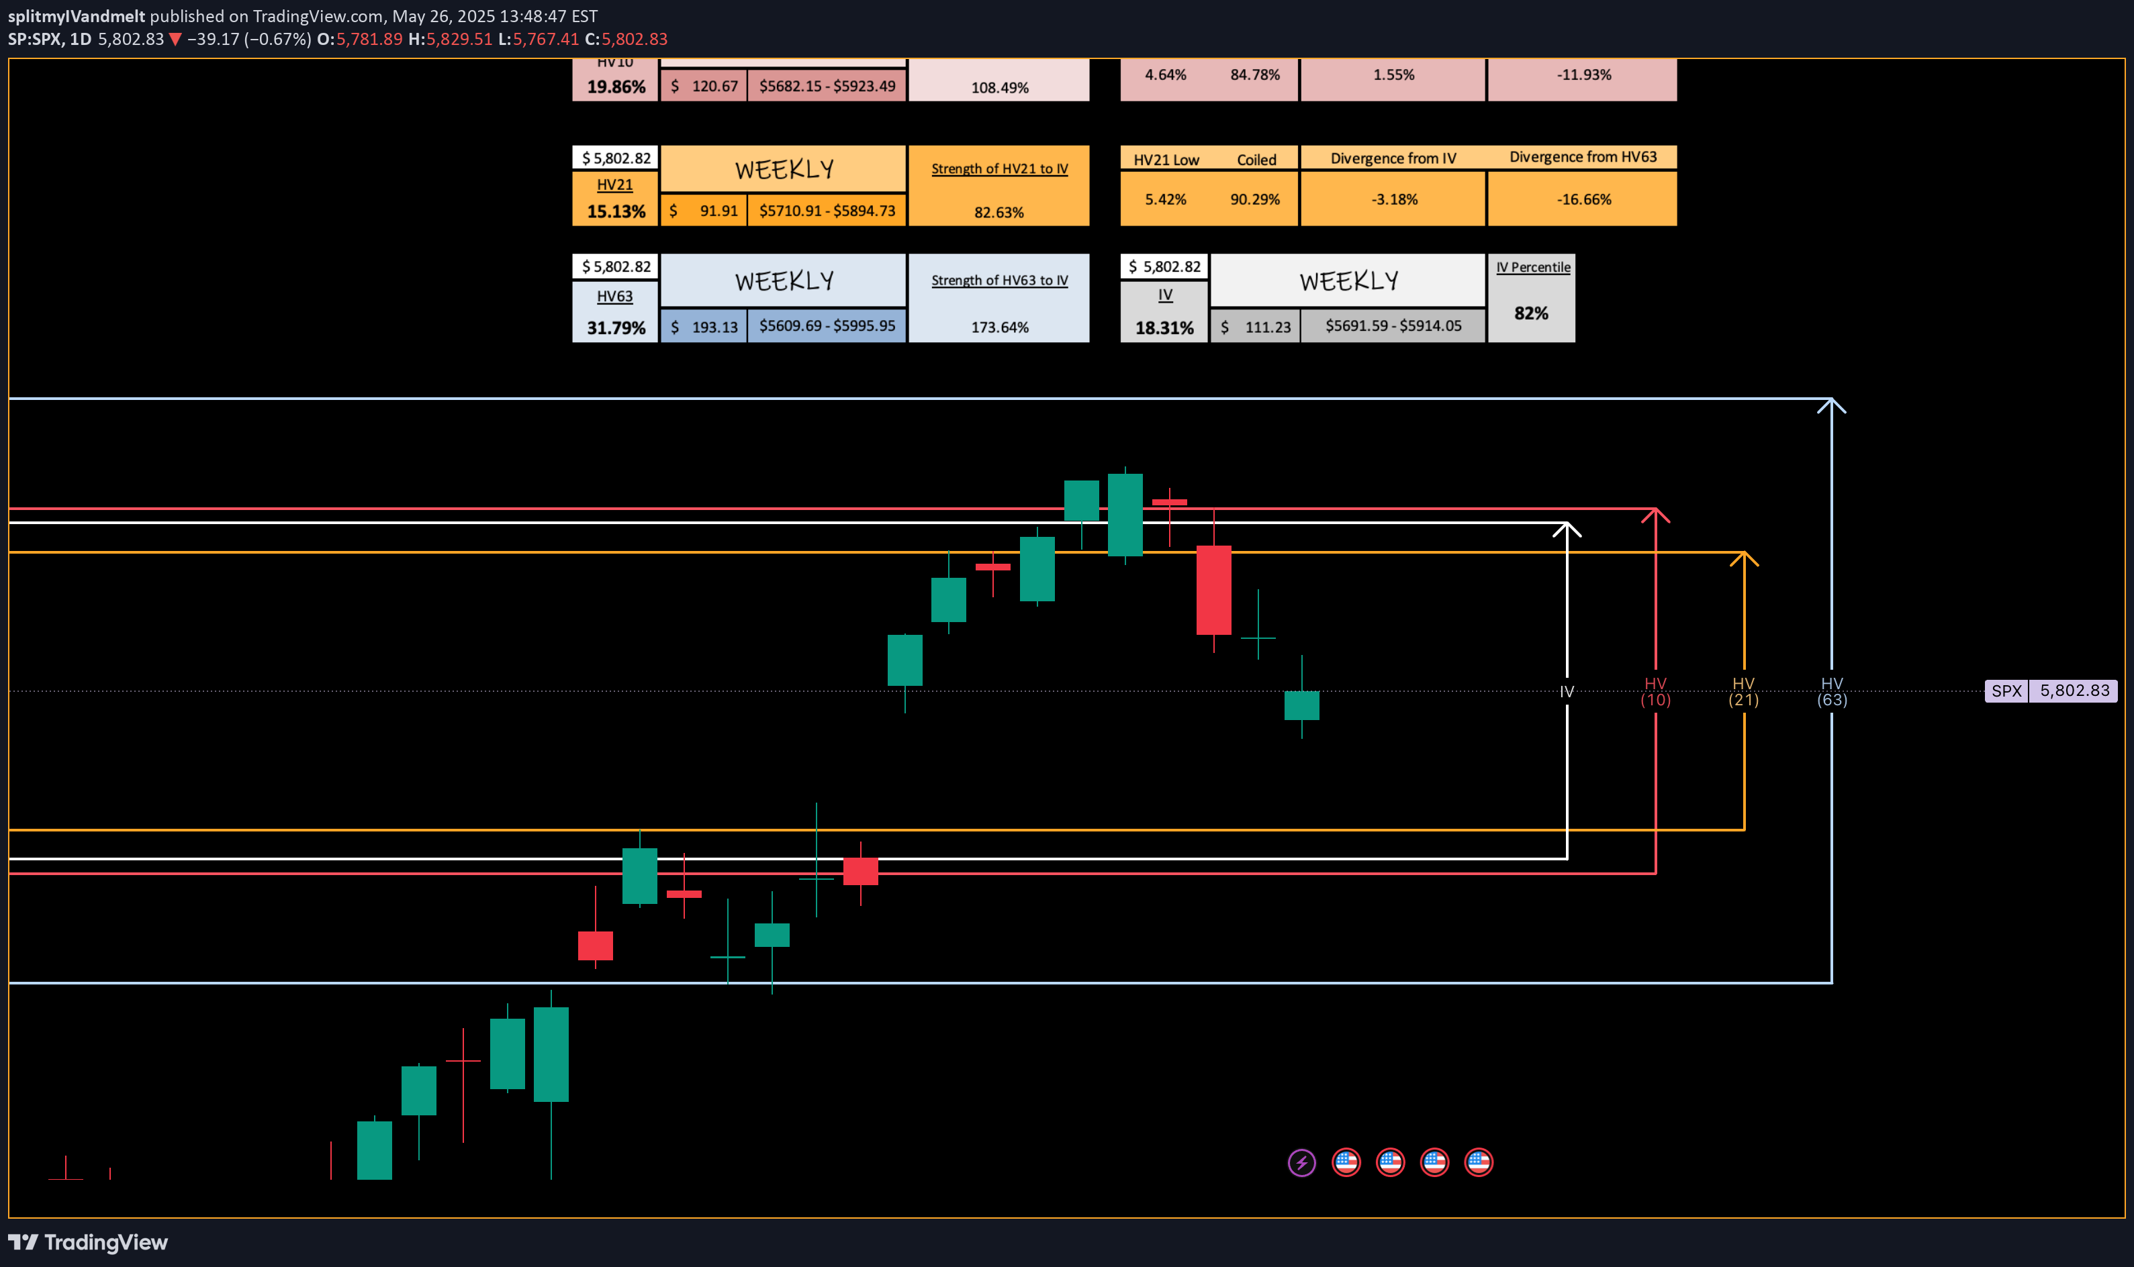The image size is (2134, 1267).
Task: Click the light blue HV(63) upward arrowhead
Action: (1832, 405)
